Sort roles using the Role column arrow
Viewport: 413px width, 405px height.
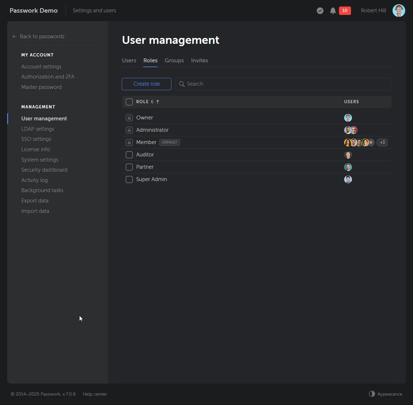pos(158,102)
